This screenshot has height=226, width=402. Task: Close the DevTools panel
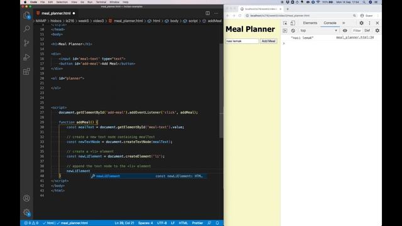(x=378, y=23)
